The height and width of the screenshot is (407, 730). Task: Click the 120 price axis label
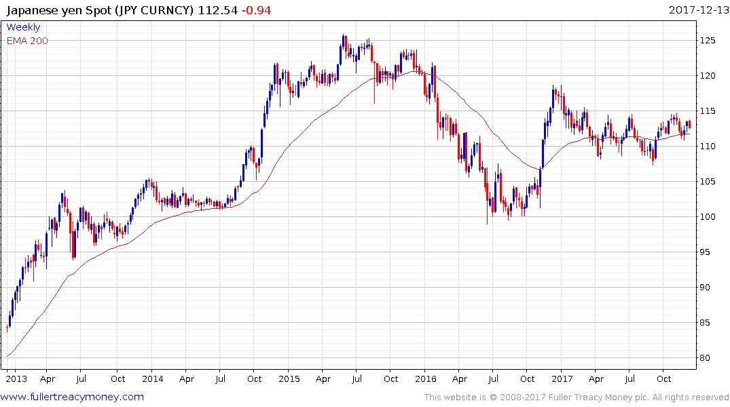pos(708,76)
